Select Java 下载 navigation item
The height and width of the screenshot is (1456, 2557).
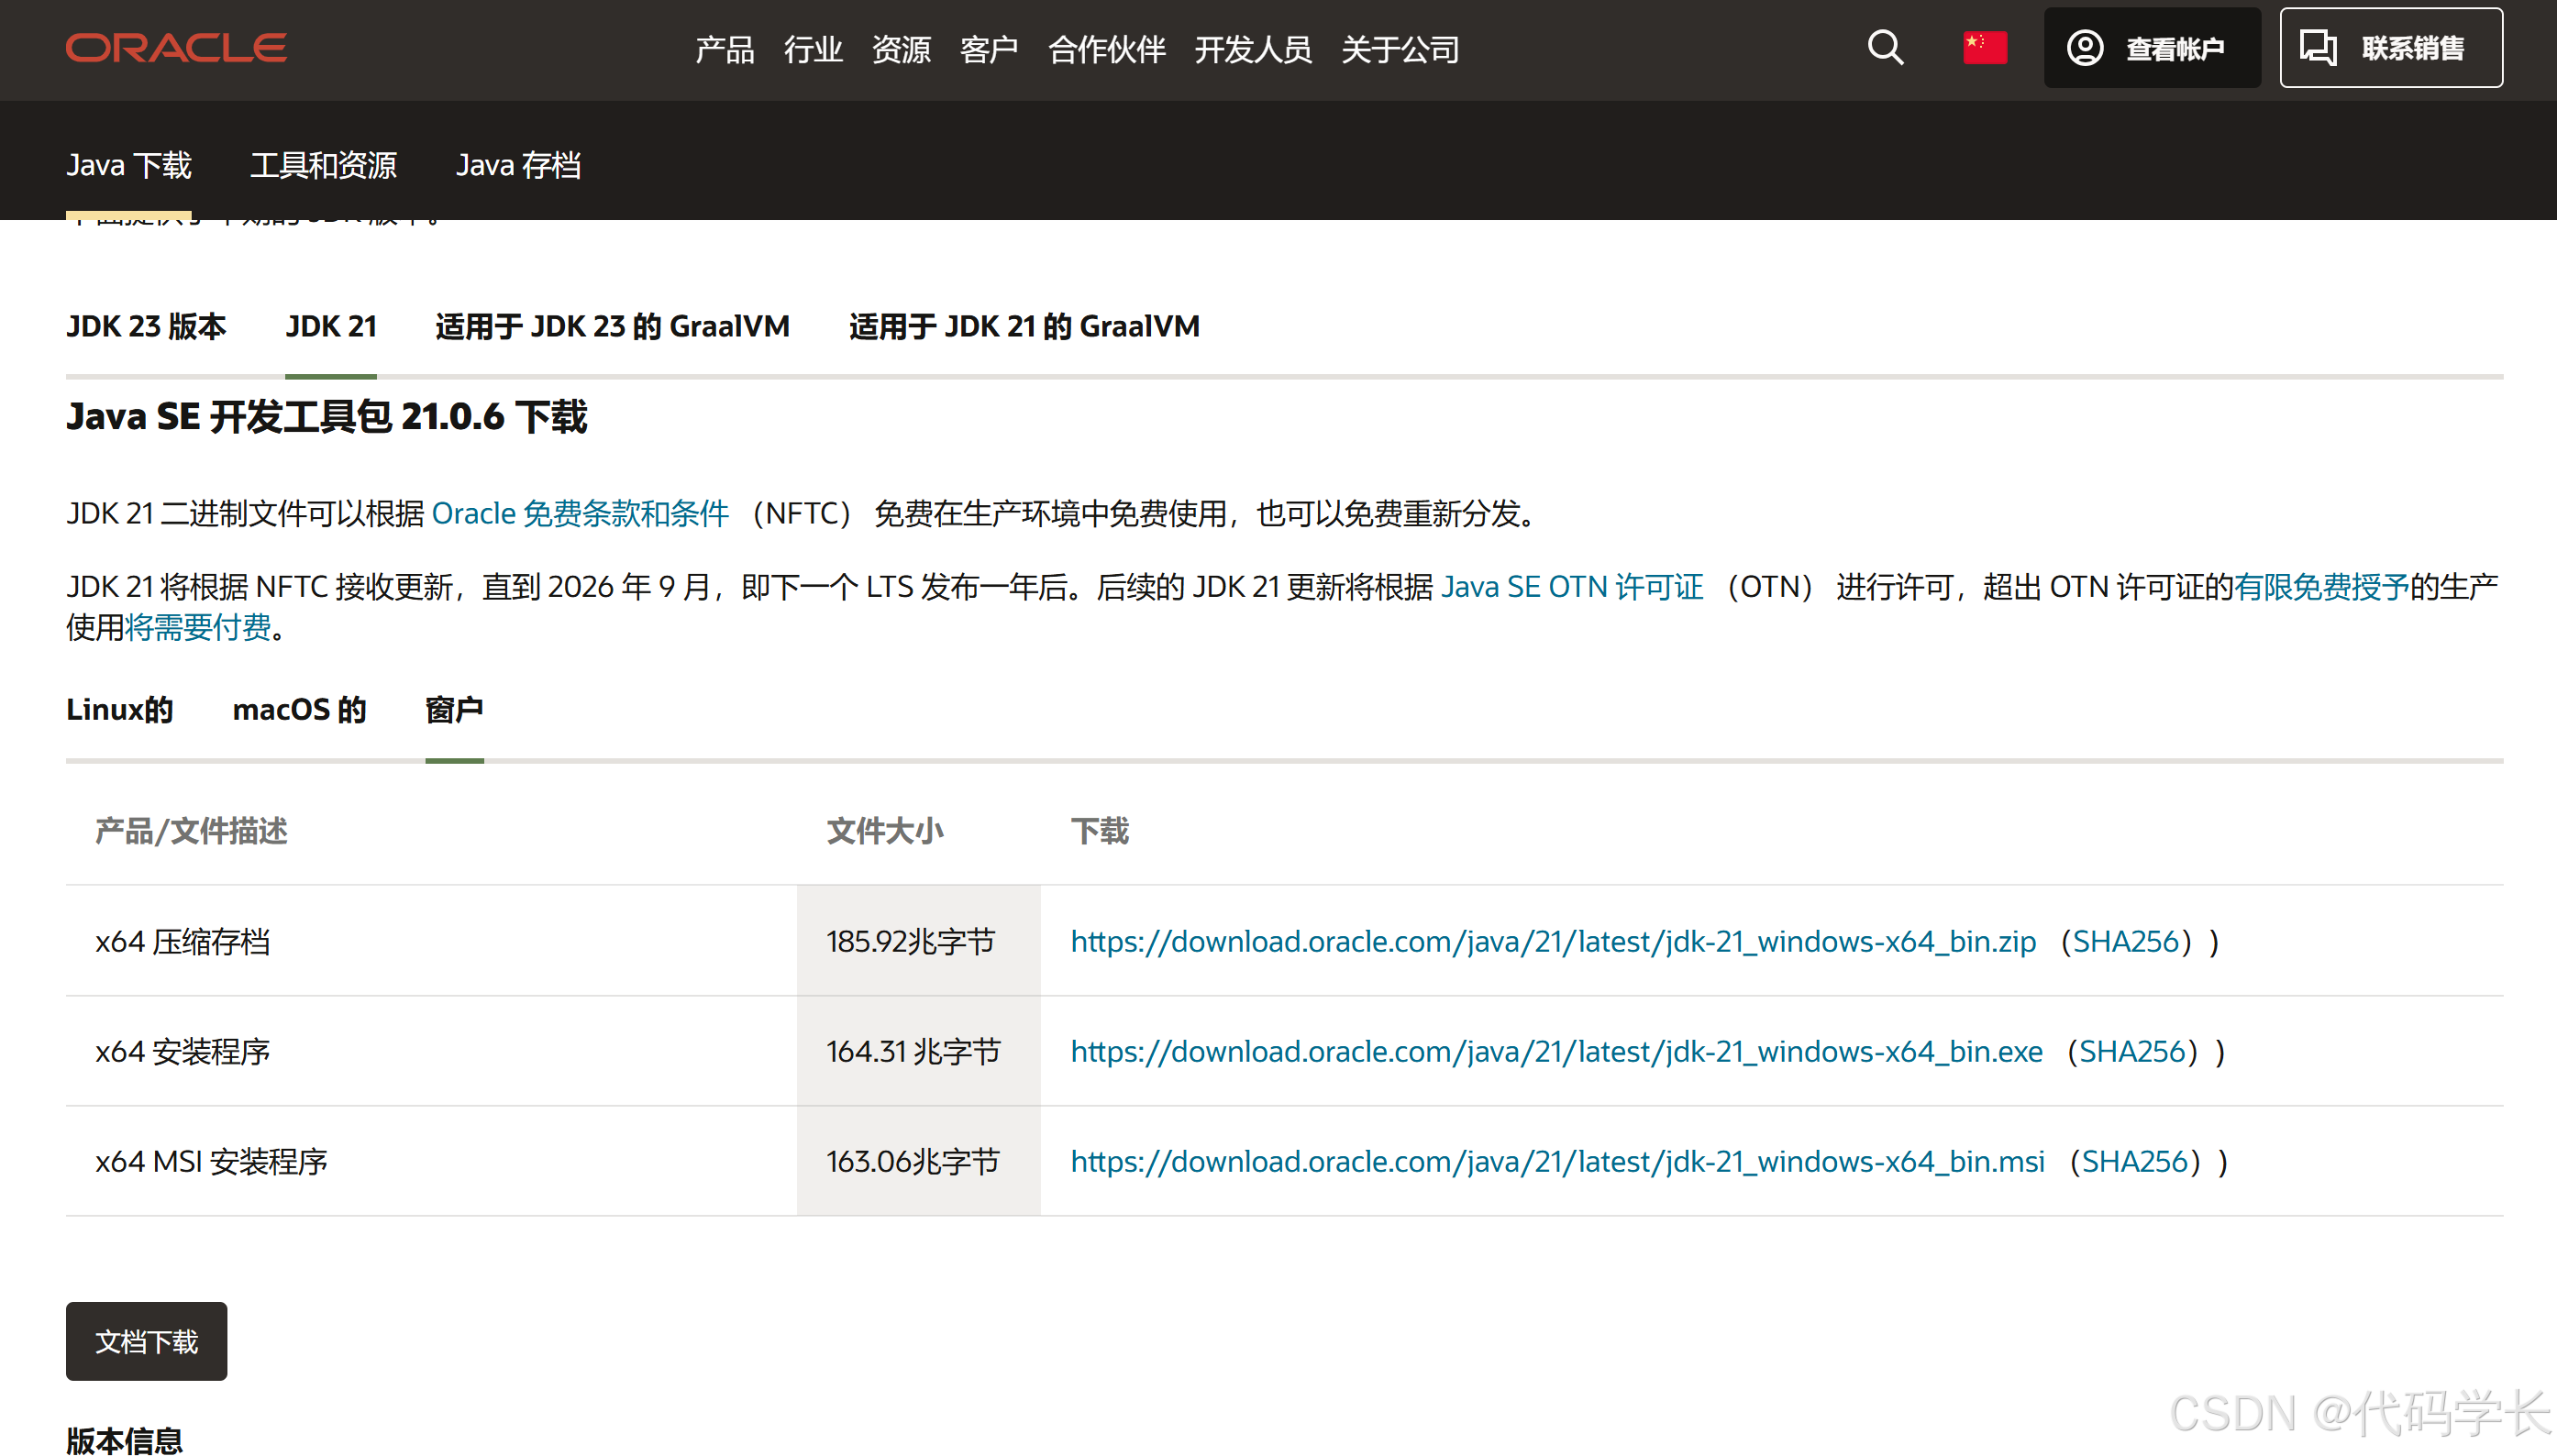129,165
